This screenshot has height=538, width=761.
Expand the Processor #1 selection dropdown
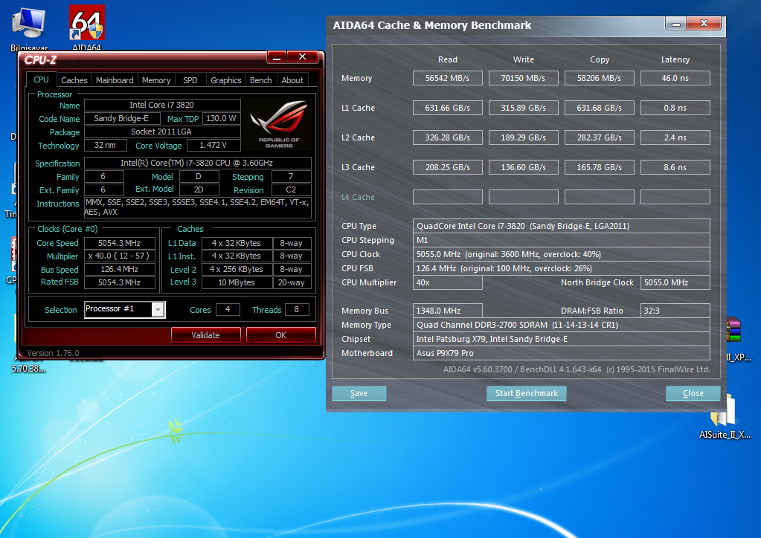[x=158, y=309]
